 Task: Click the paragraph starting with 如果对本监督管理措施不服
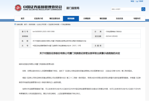click(x=80, y=91)
